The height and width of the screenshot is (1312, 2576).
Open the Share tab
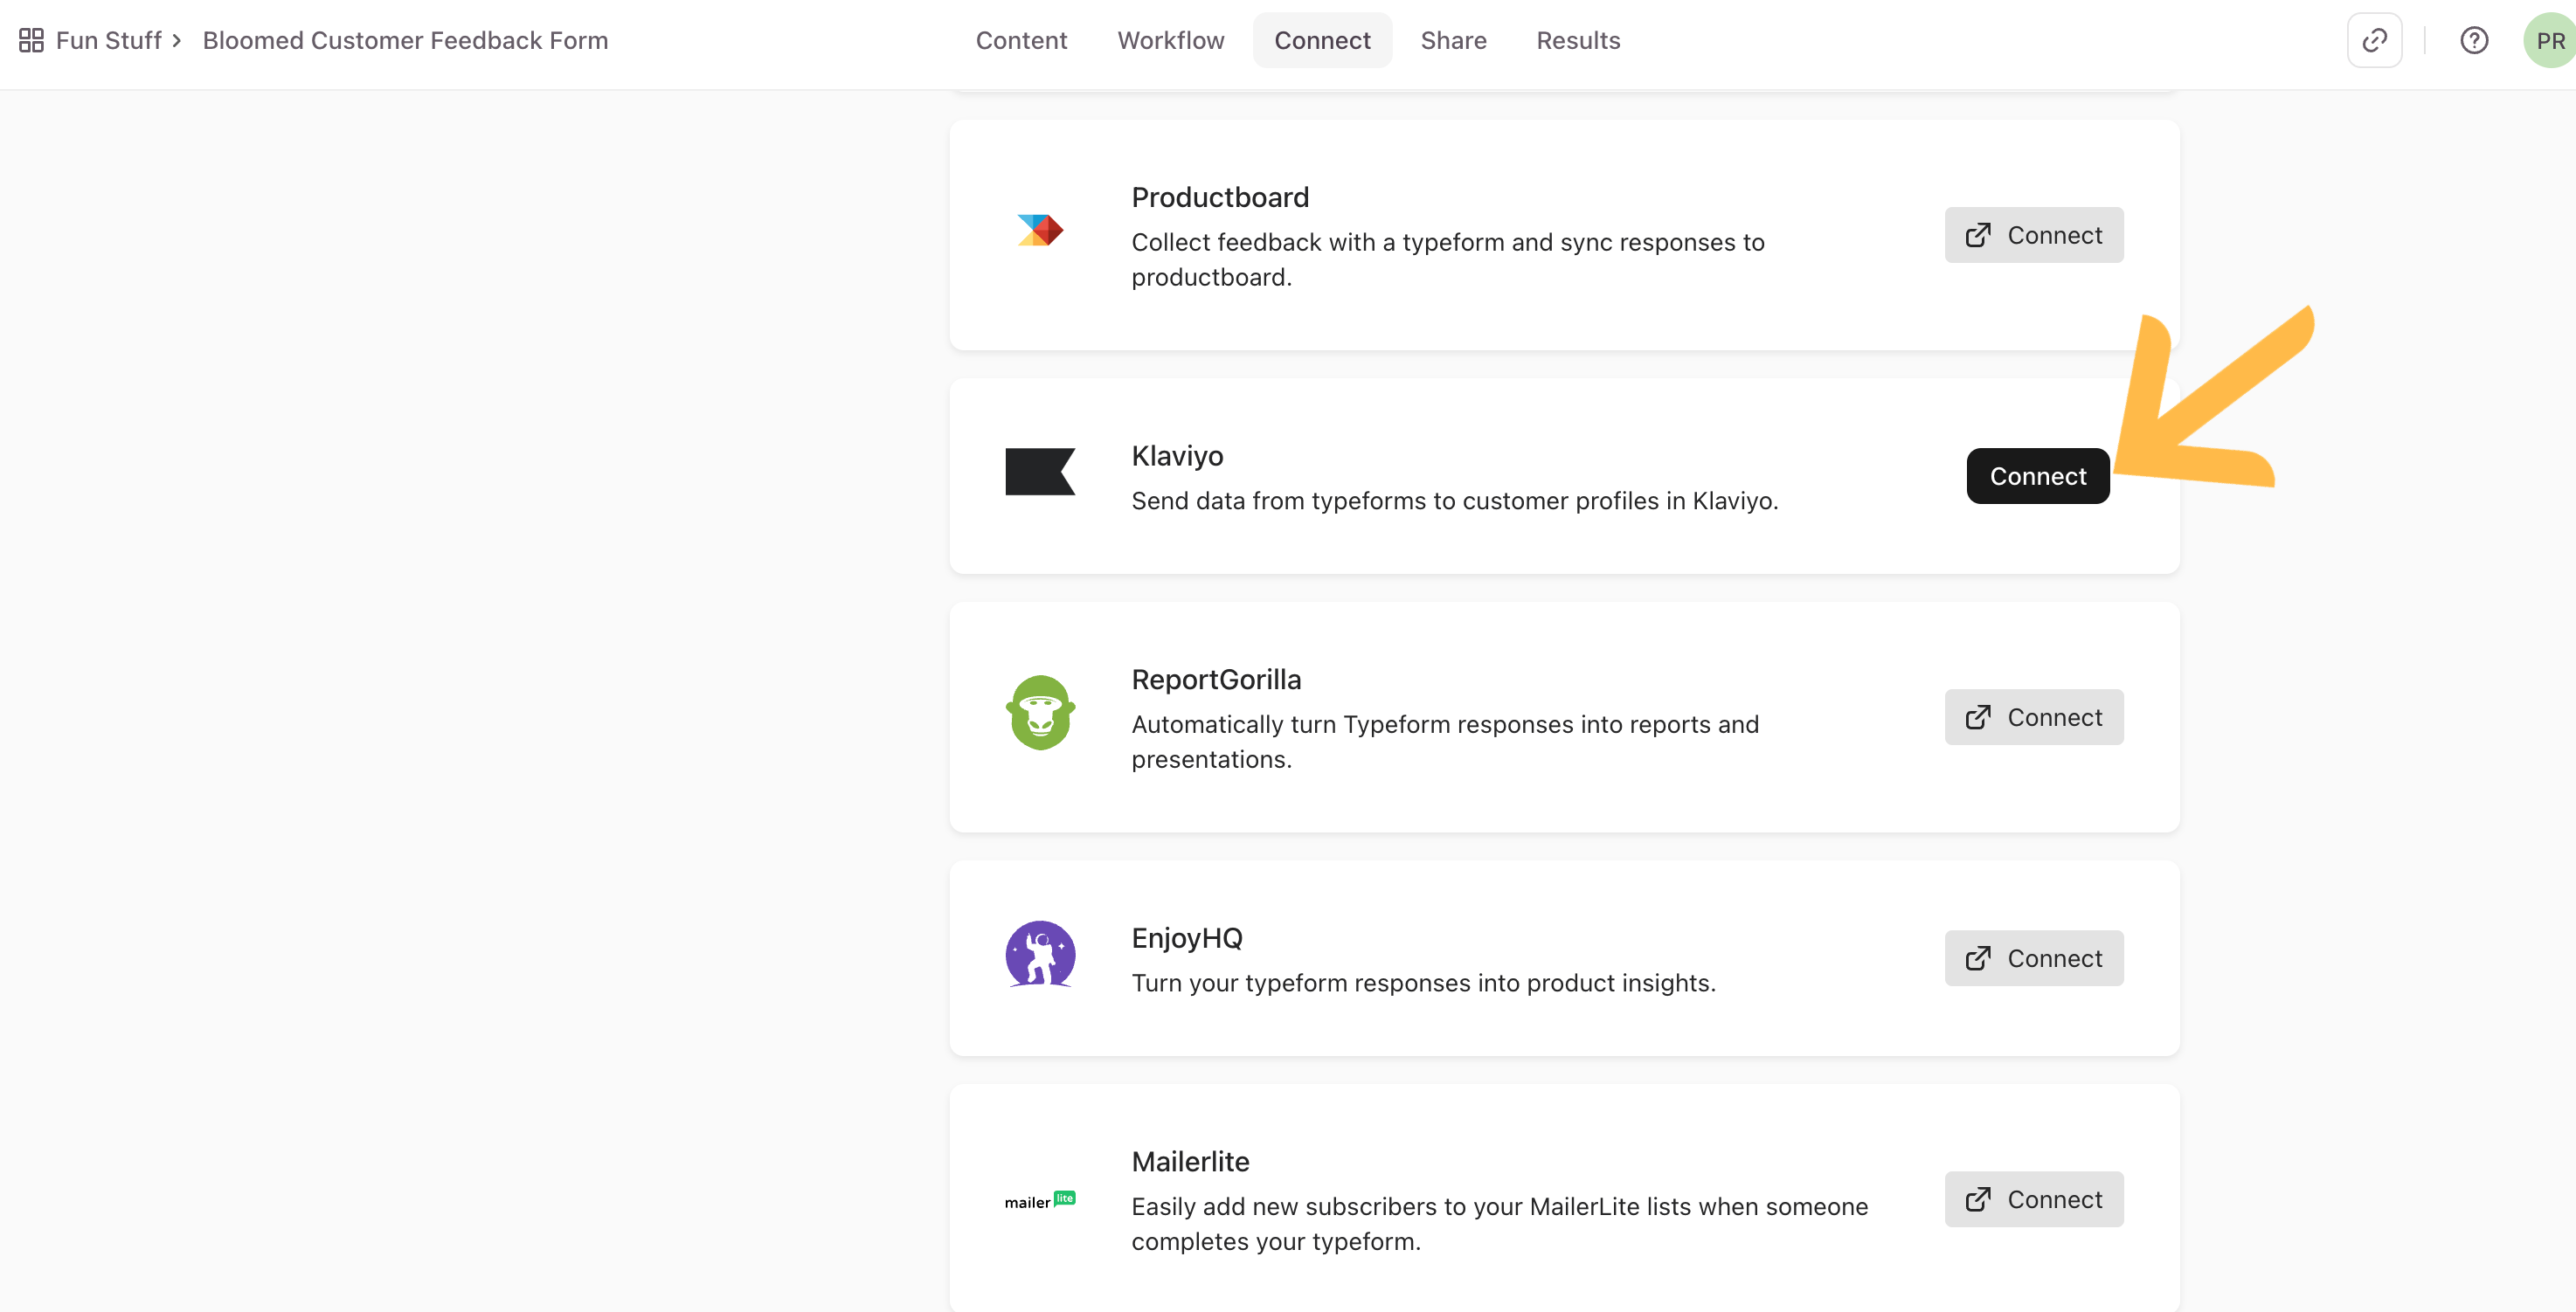[1453, 40]
